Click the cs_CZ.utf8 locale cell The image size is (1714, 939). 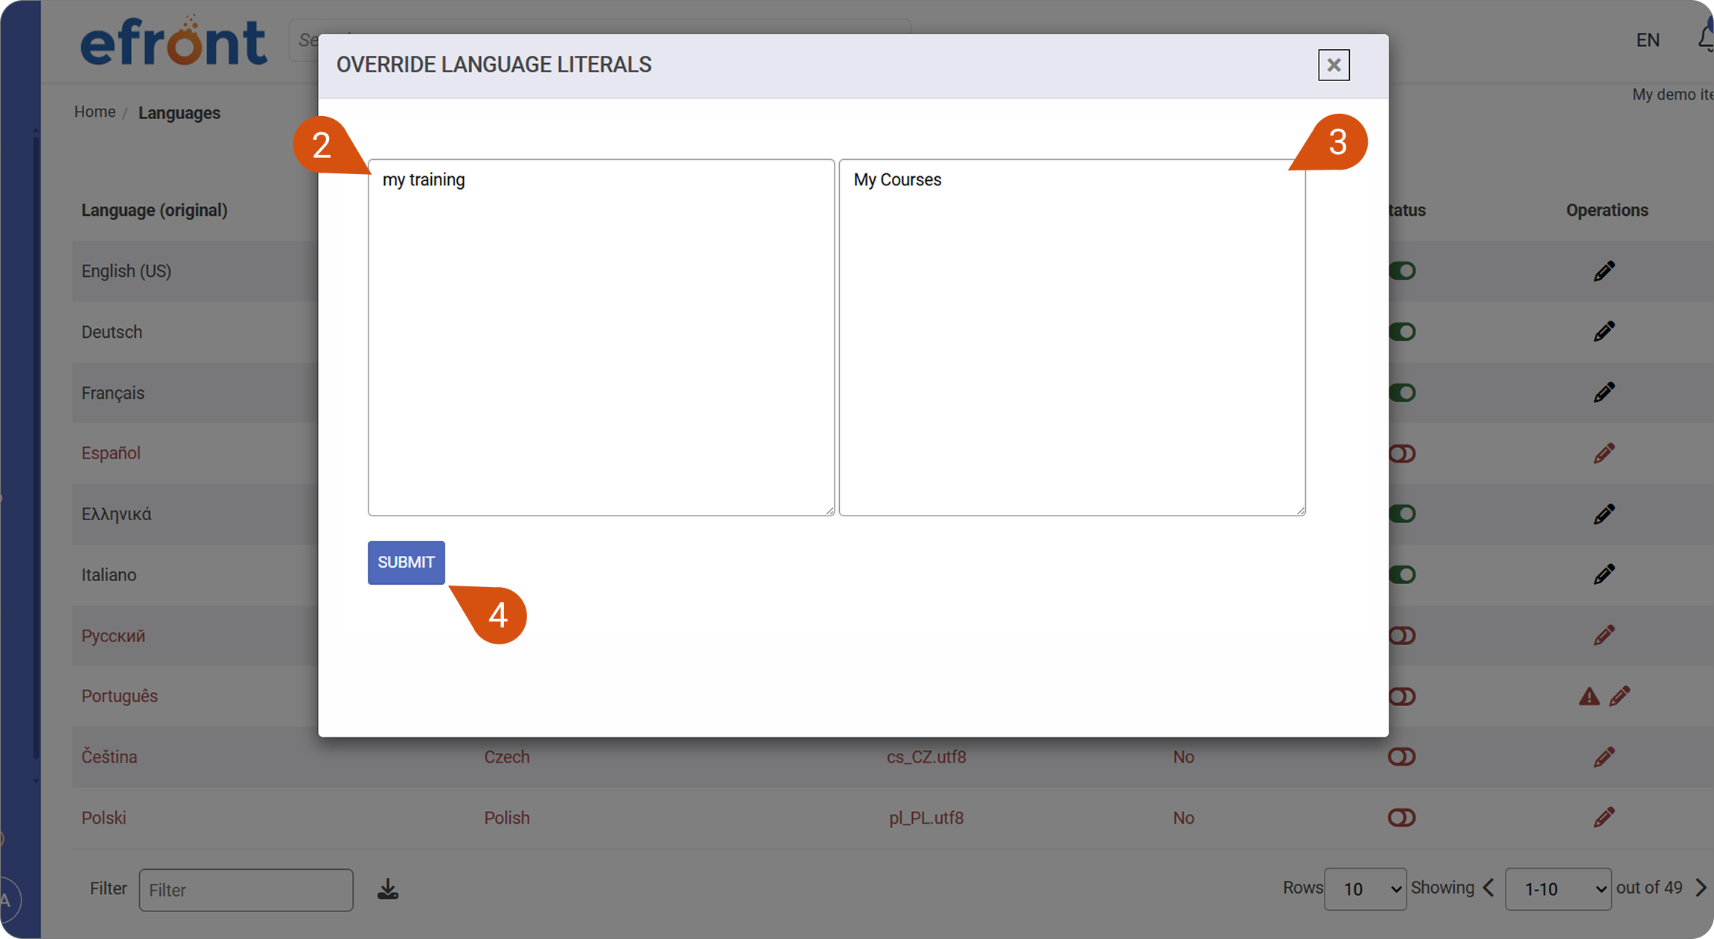tap(926, 757)
